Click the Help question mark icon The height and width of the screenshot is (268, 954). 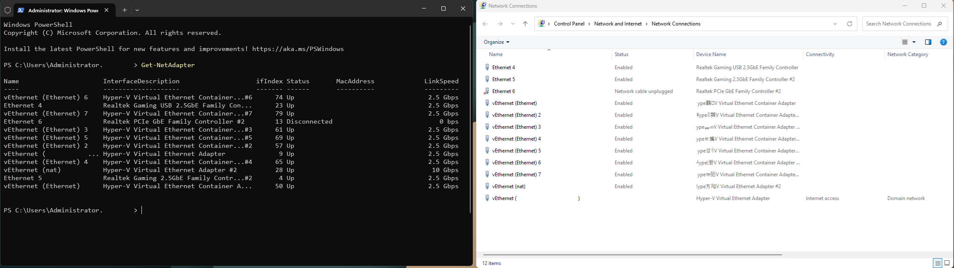[943, 42]
